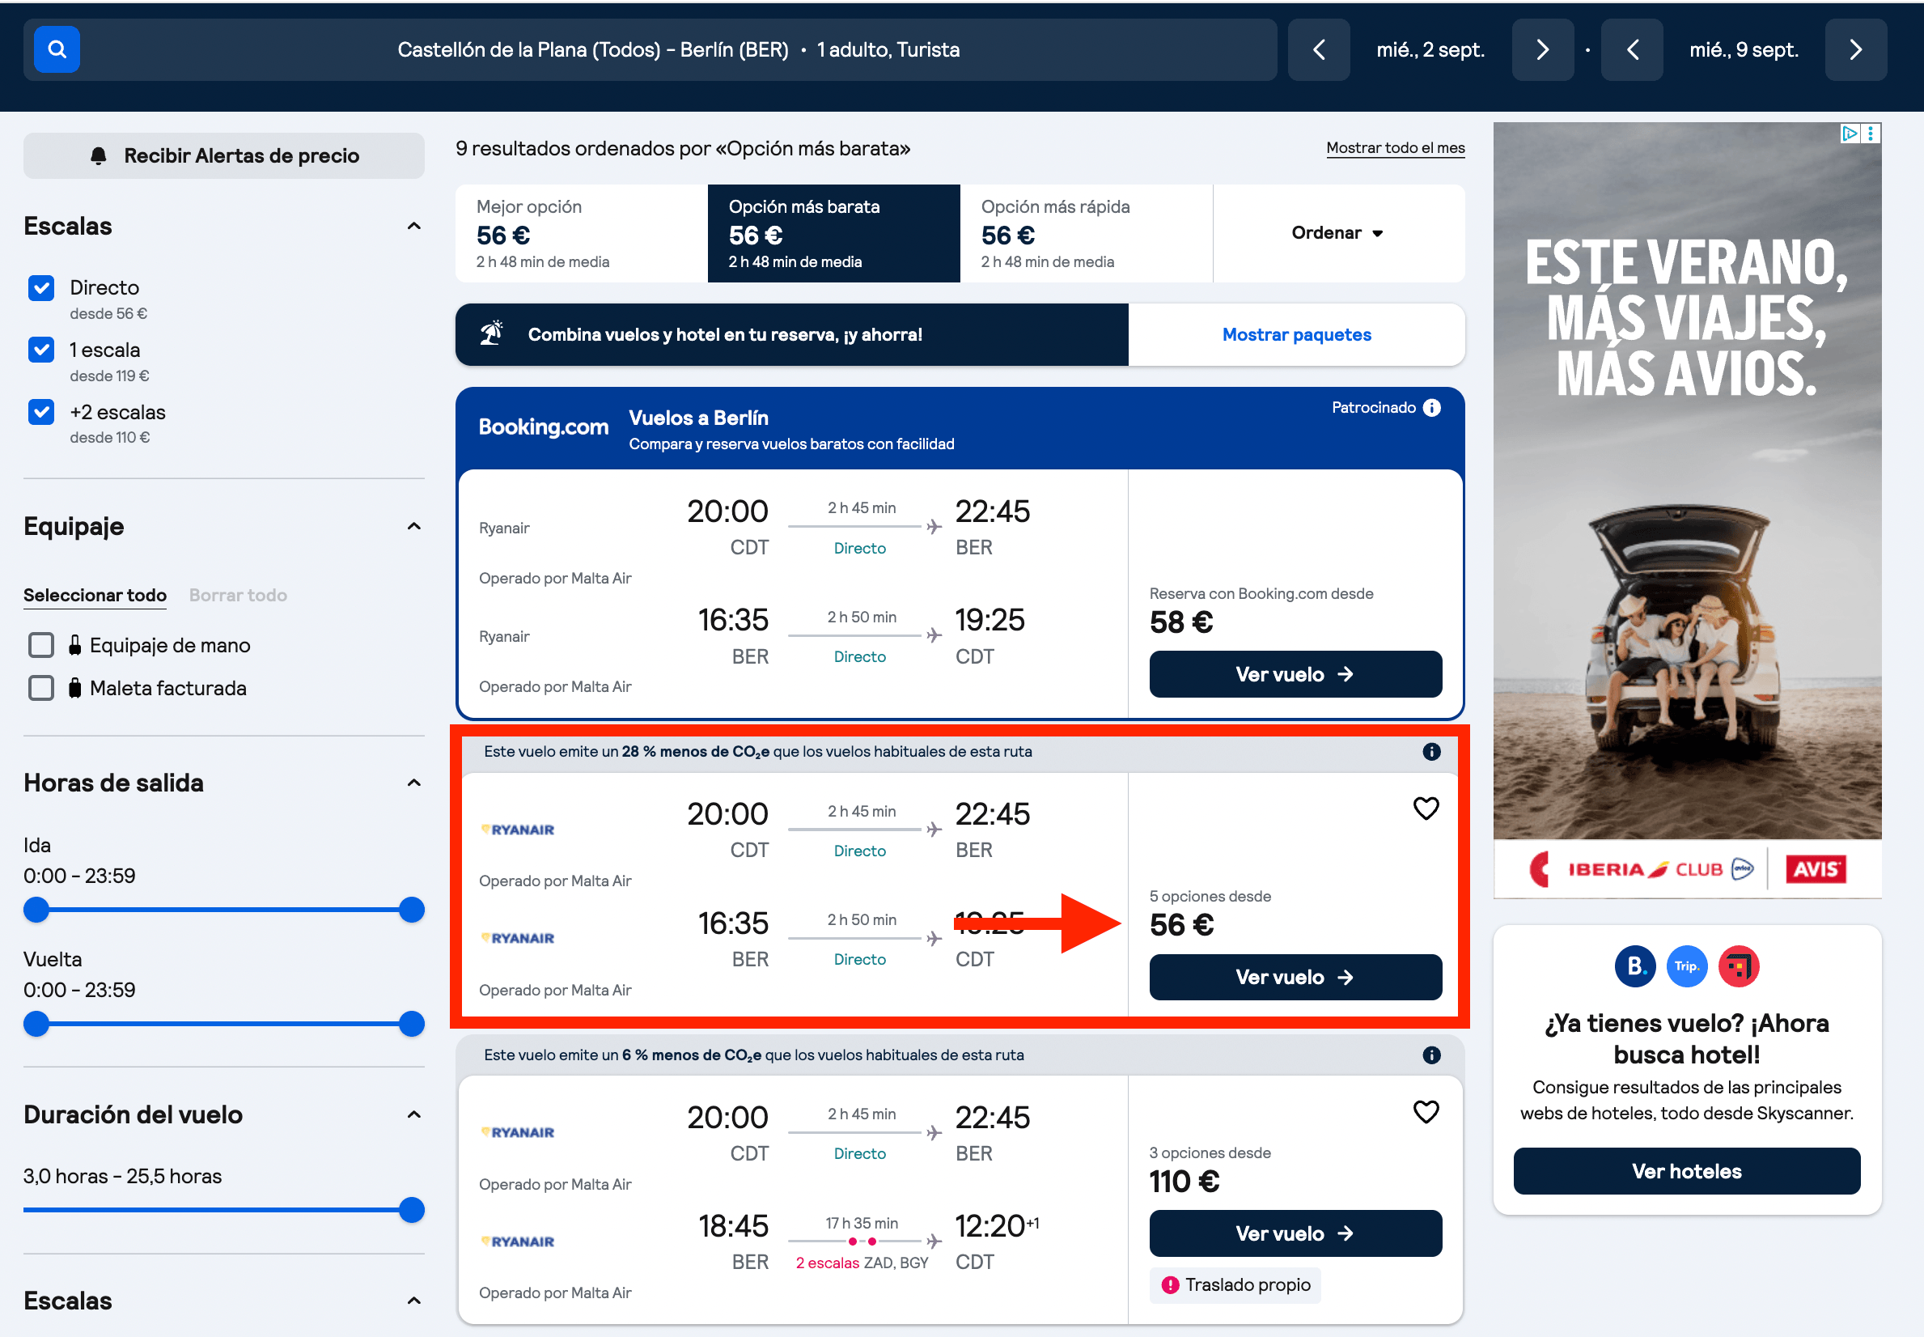Image resolution: width=1924 pixels, height=1337 pixels.
Task: Uncheck the 1 escala filter
Action: click(x=41, y=350)
